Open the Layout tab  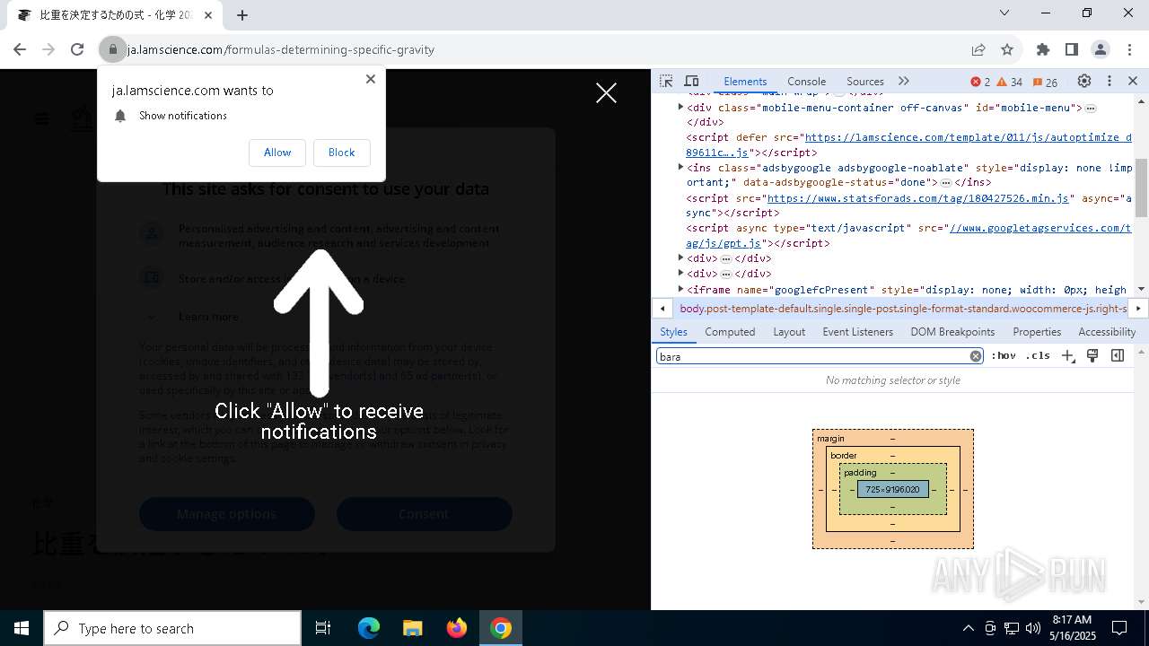click(789, 331)
